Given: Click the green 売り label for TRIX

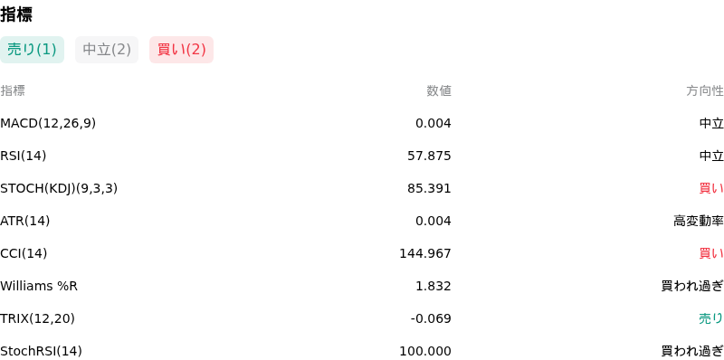Looking at the screenshot, I should click(711, 318).
